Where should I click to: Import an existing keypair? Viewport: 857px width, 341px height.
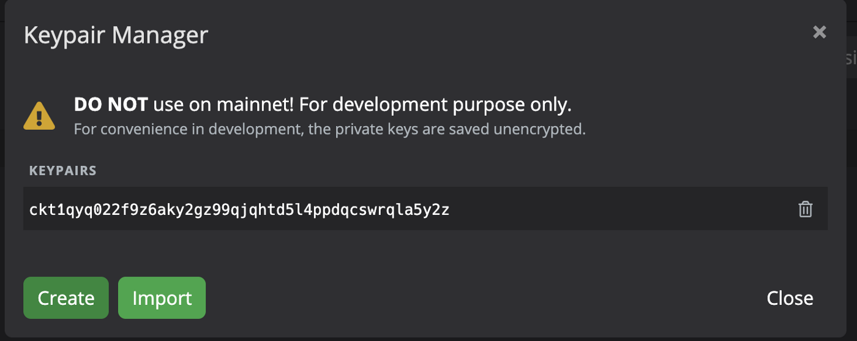pos(162,298)
